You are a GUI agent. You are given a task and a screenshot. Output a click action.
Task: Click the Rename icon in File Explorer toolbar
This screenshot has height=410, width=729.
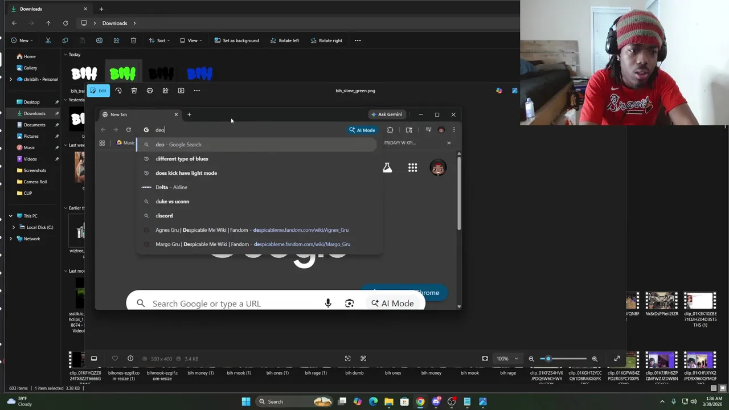pos(99,40)
